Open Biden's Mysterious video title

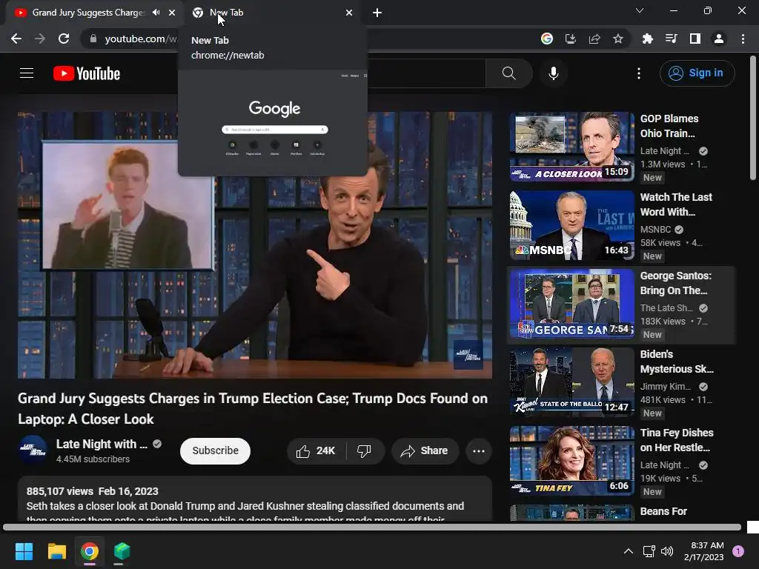(677, 362)
